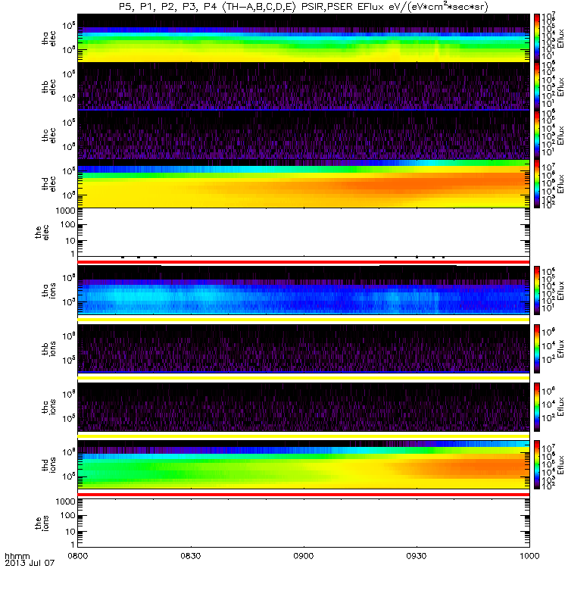Image resolution: width=568 pixels, height=606 pixels.
Task: Click inside the thd elec spectrogram panel
Action: (304, 183)
